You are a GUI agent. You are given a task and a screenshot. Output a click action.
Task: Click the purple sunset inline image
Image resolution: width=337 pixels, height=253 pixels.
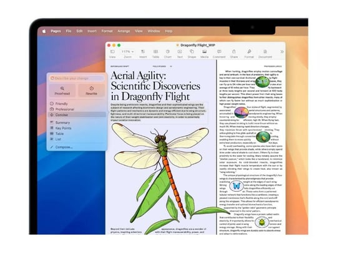coord(242,112)
